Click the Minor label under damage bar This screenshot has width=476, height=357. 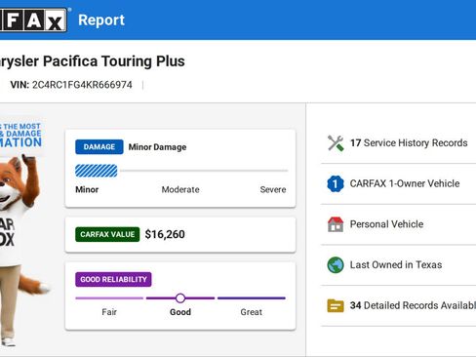pos(87,189)
